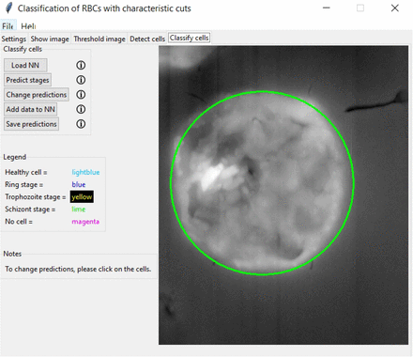
Task: Click the Add data to NN button
Action: 30,109
